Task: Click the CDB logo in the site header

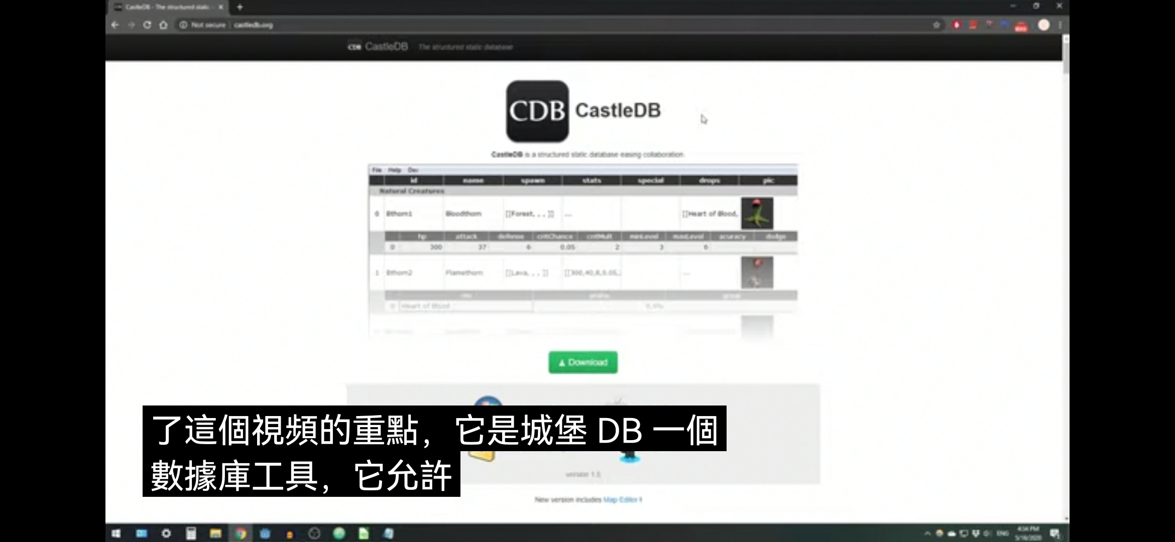Action: pyautogui.click(x=354, y=47)
